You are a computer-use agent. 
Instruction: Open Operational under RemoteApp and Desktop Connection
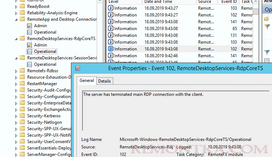tap(45, 32)
